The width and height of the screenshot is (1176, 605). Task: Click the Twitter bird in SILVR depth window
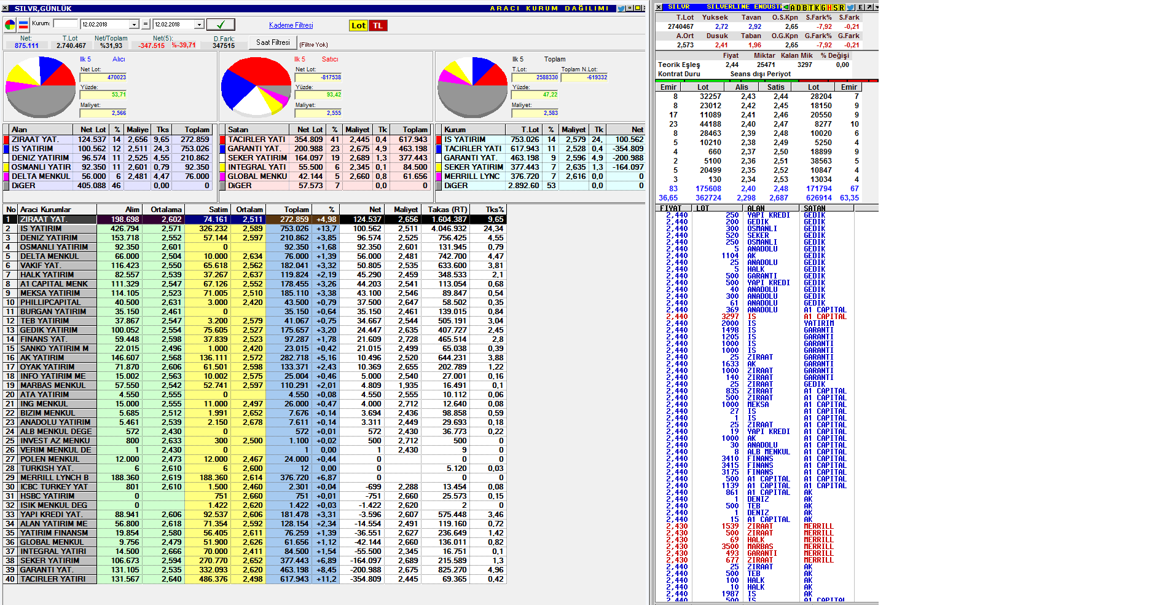850,7
